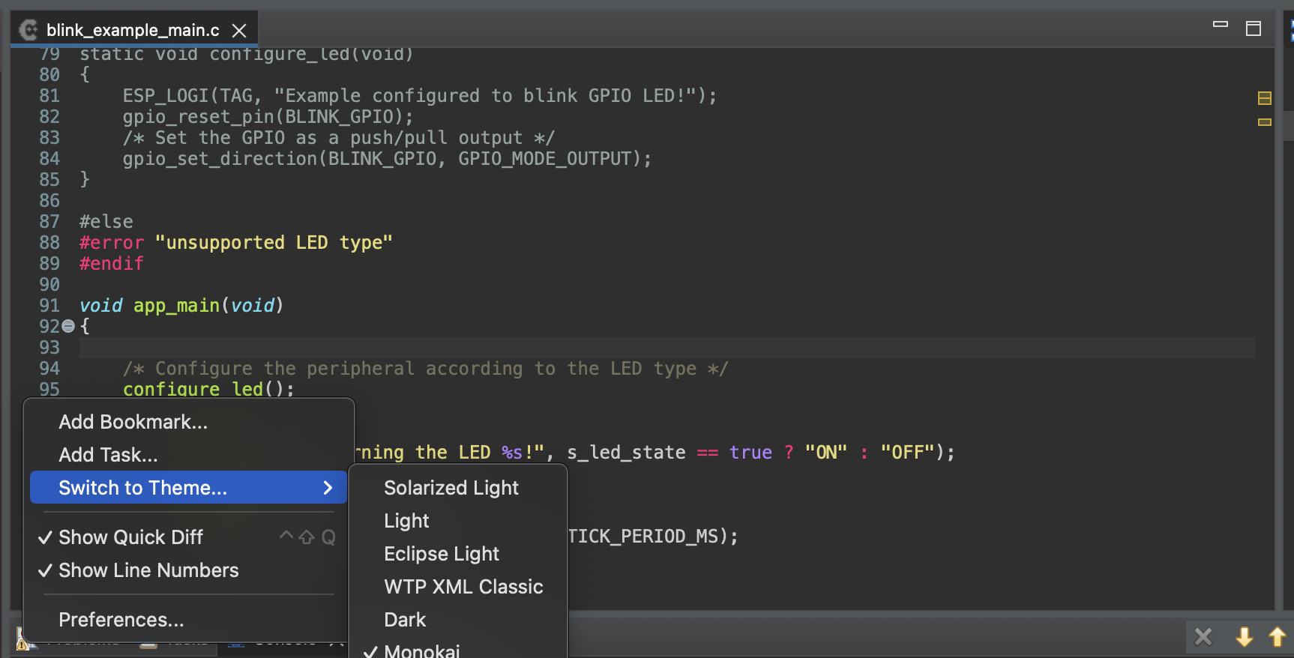Maximize the editor area
The width and height of the screenshot is (1294, 658).
[1254, 28]
